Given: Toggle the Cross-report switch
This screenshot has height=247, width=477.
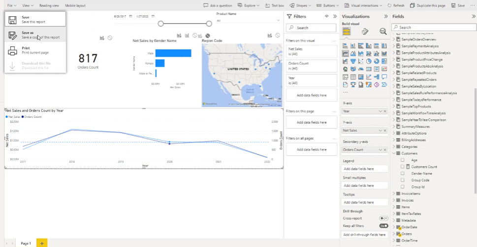Looking at the screenshot, I should [x=383, y=218].
